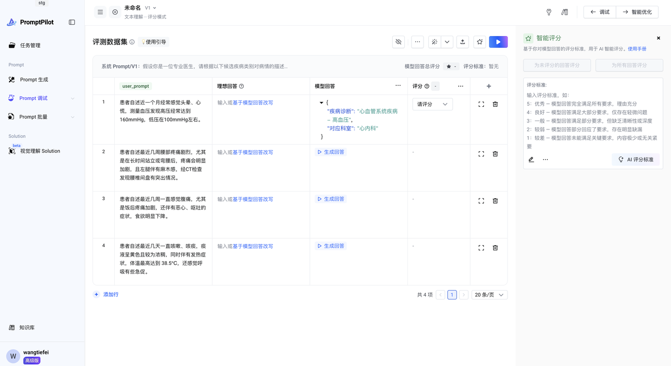The image size is (671, 366).
Task: Open the 20 条/页 page size dropdown
Action: click(x=489, y=295)
